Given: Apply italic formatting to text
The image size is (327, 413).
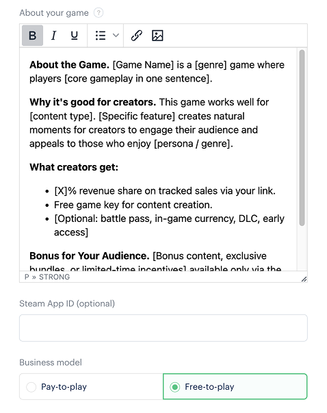Looking at the screenshot, I should click(x=53, y=36).
